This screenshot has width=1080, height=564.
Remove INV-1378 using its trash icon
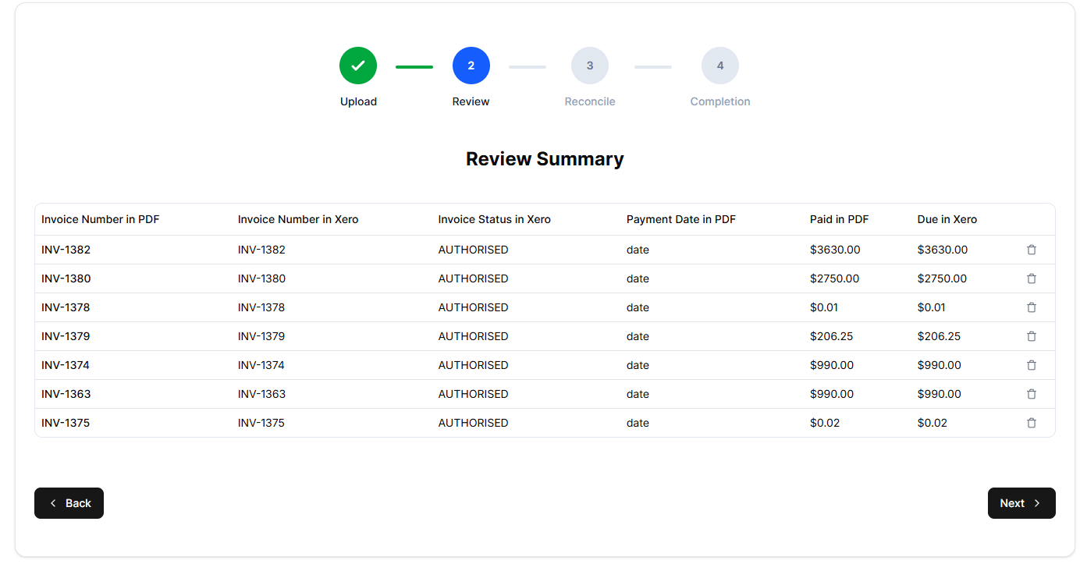1031,307
